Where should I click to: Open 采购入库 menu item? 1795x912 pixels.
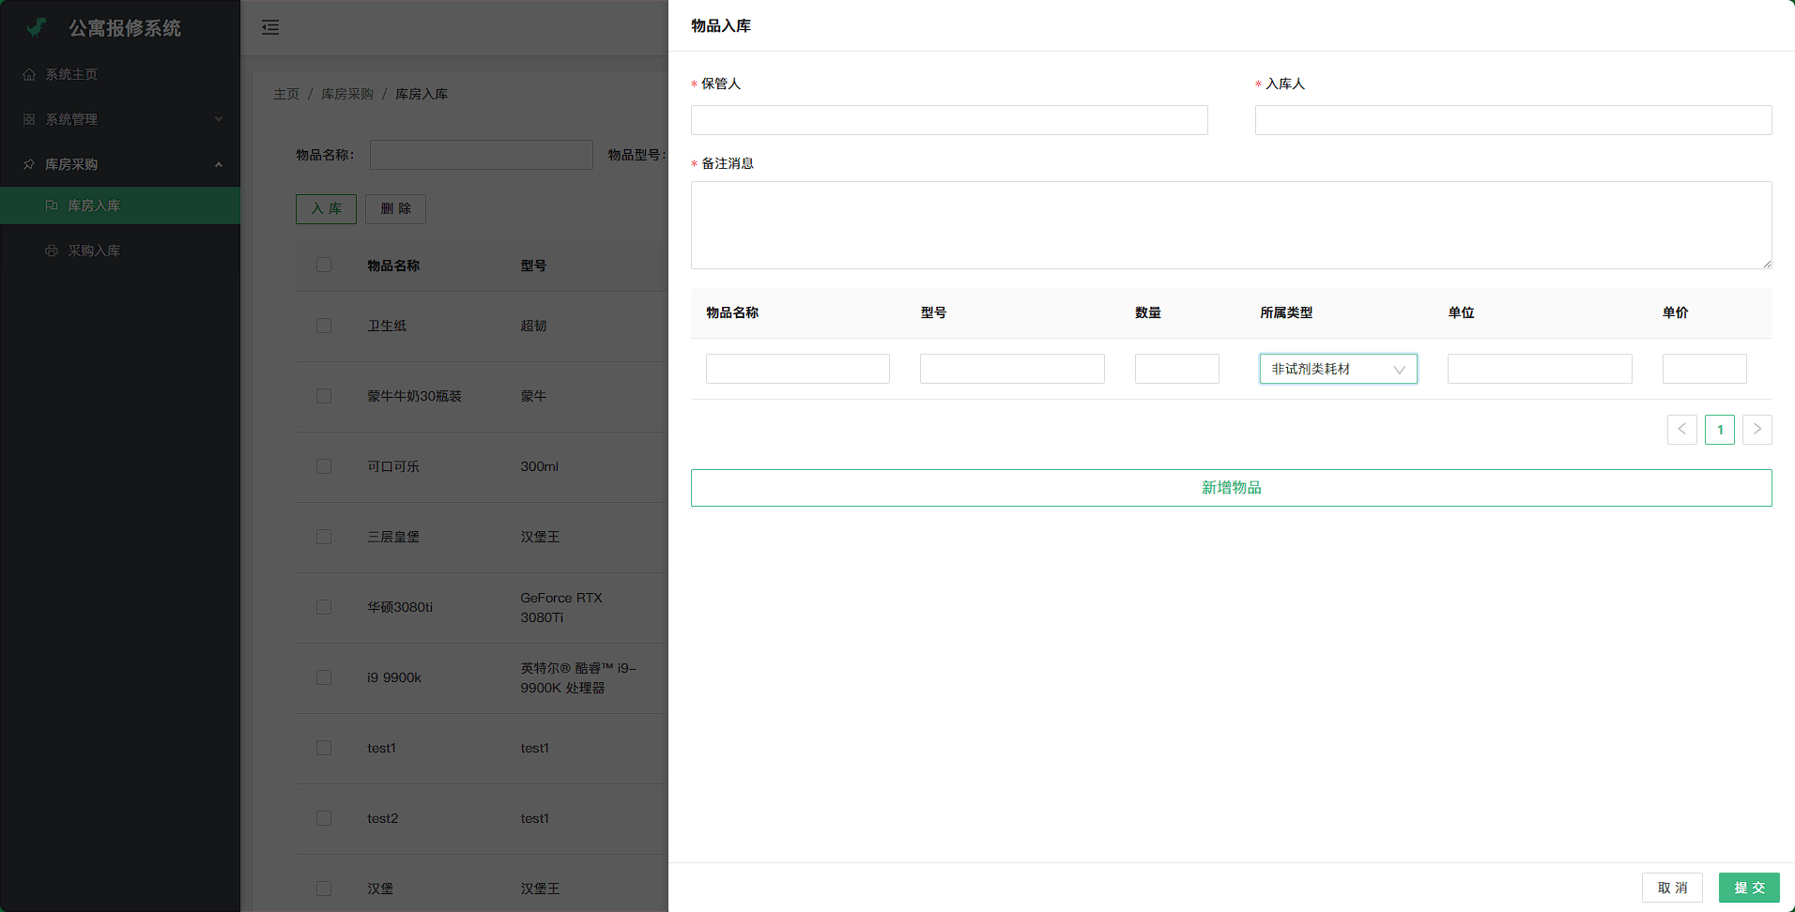pos(94,251)
